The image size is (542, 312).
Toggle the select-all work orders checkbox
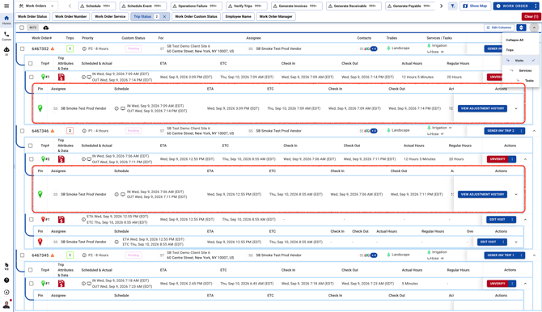click(22, 27)
